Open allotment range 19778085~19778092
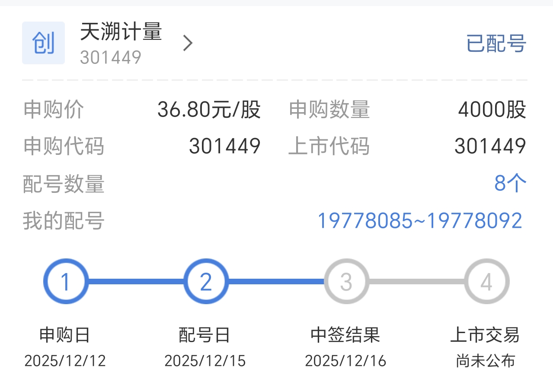This screenshot has height=387, width=553. pyautogui.click(x=420, y=221)
